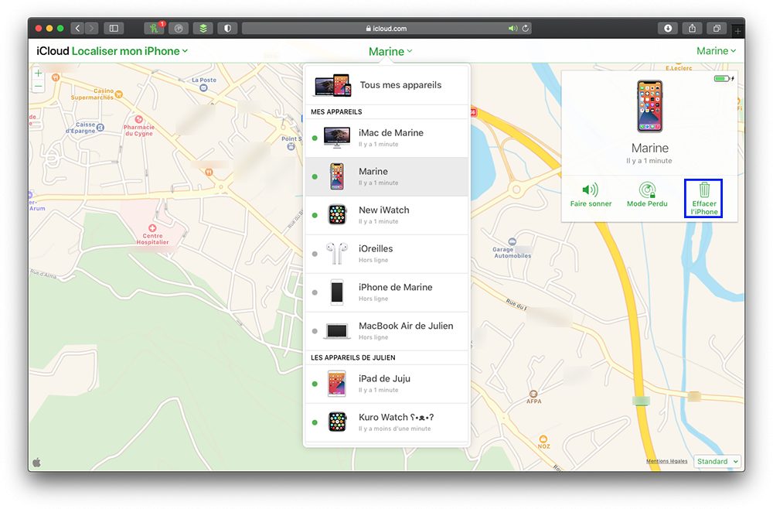Viewport: 773px width, 509px height.
Task: Toggle the Safari sidebar button
Action: (x=114, y=29)
